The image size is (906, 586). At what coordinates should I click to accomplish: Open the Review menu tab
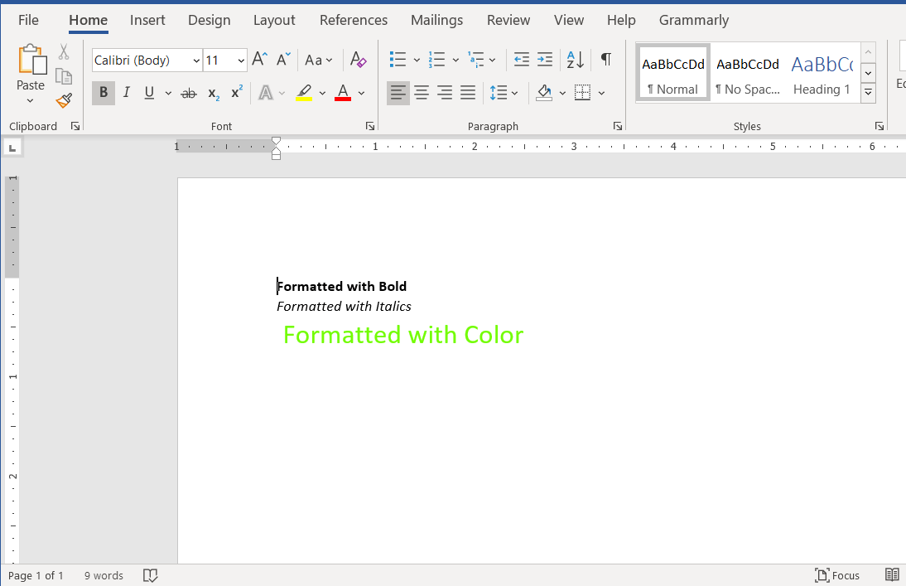(x=508, y=20)
